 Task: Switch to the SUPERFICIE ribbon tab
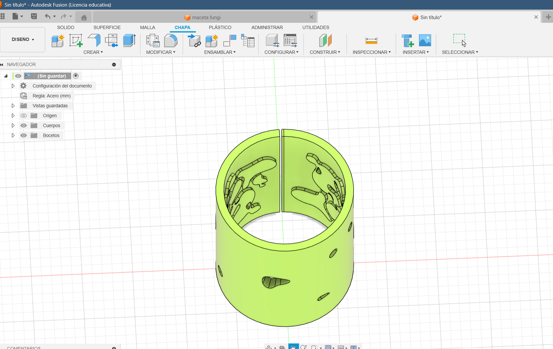[x=107, y=27]
